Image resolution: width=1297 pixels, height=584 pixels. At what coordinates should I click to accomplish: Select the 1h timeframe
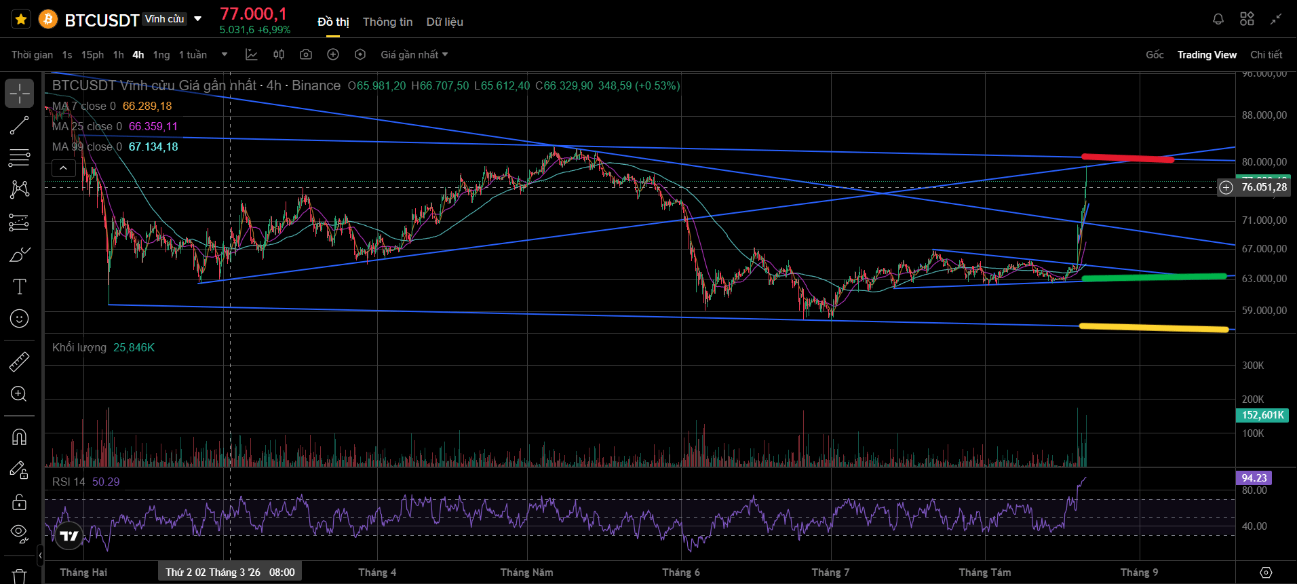[x=119, y=55]
